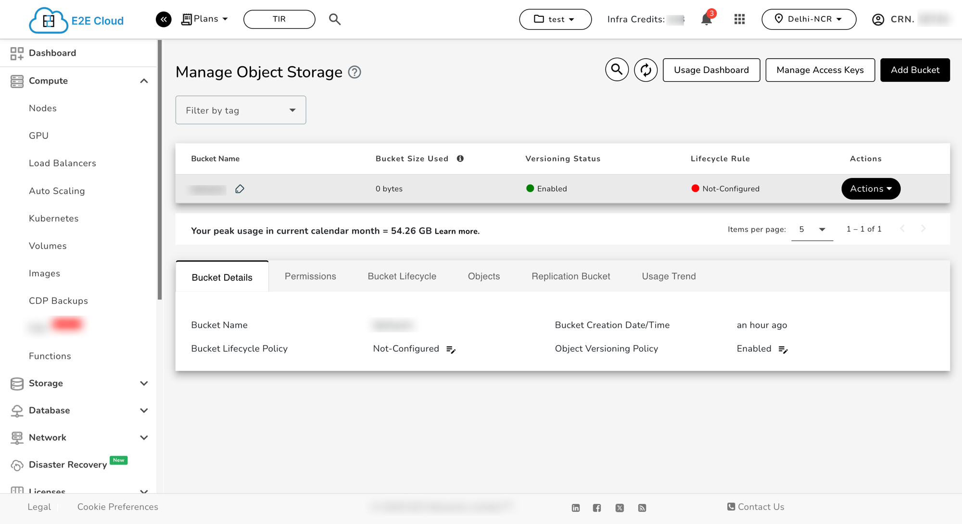The image size is (962, 524).
Task: Refresh the bucket list
Action: (646, 70)
